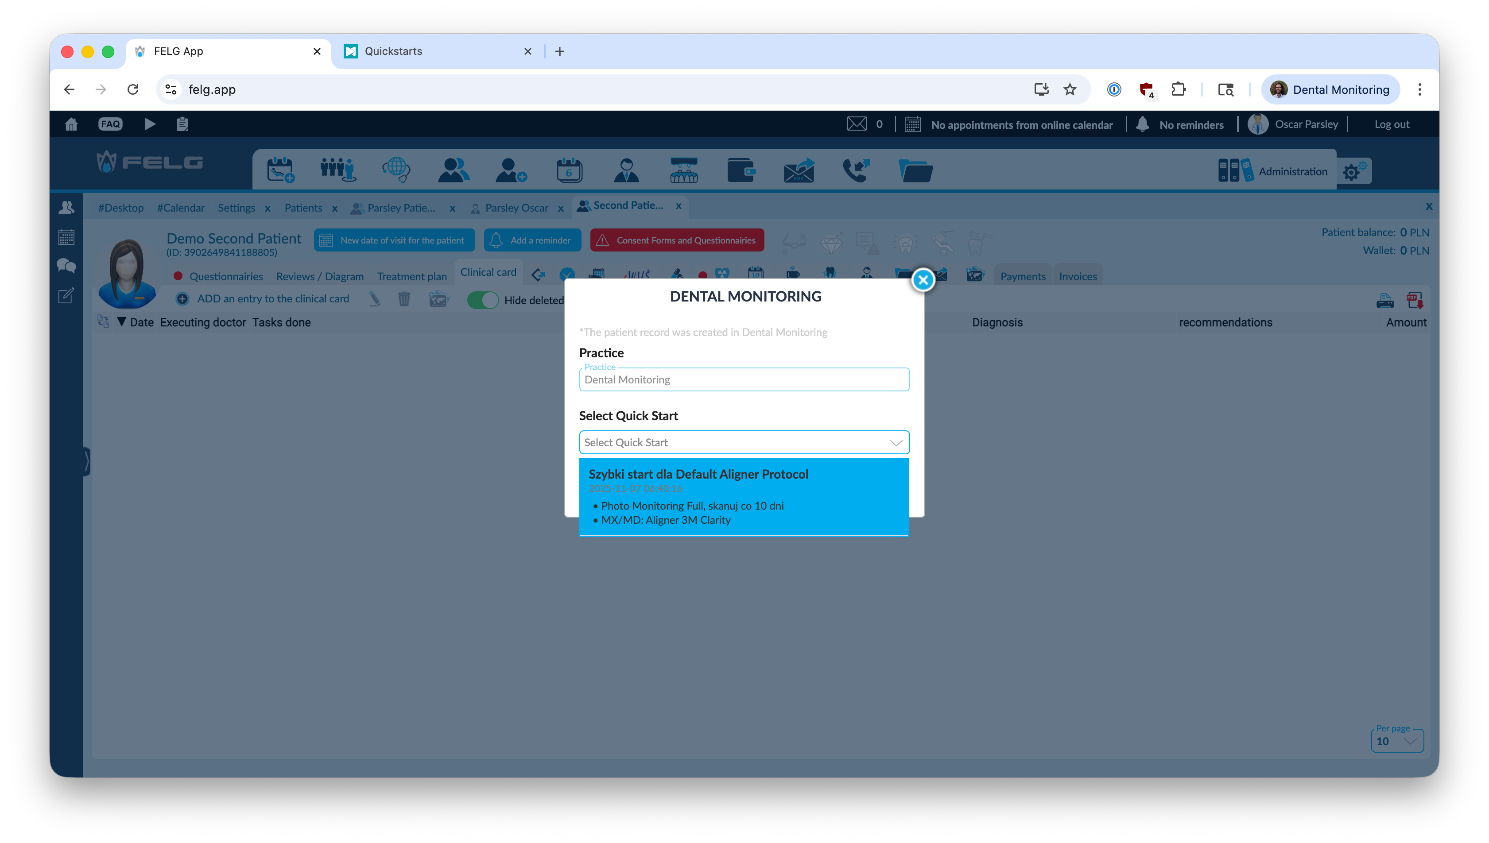Open the Payments tab
The height and width of the screenshot is (843, 1489).
click(x=1023, y=276)
